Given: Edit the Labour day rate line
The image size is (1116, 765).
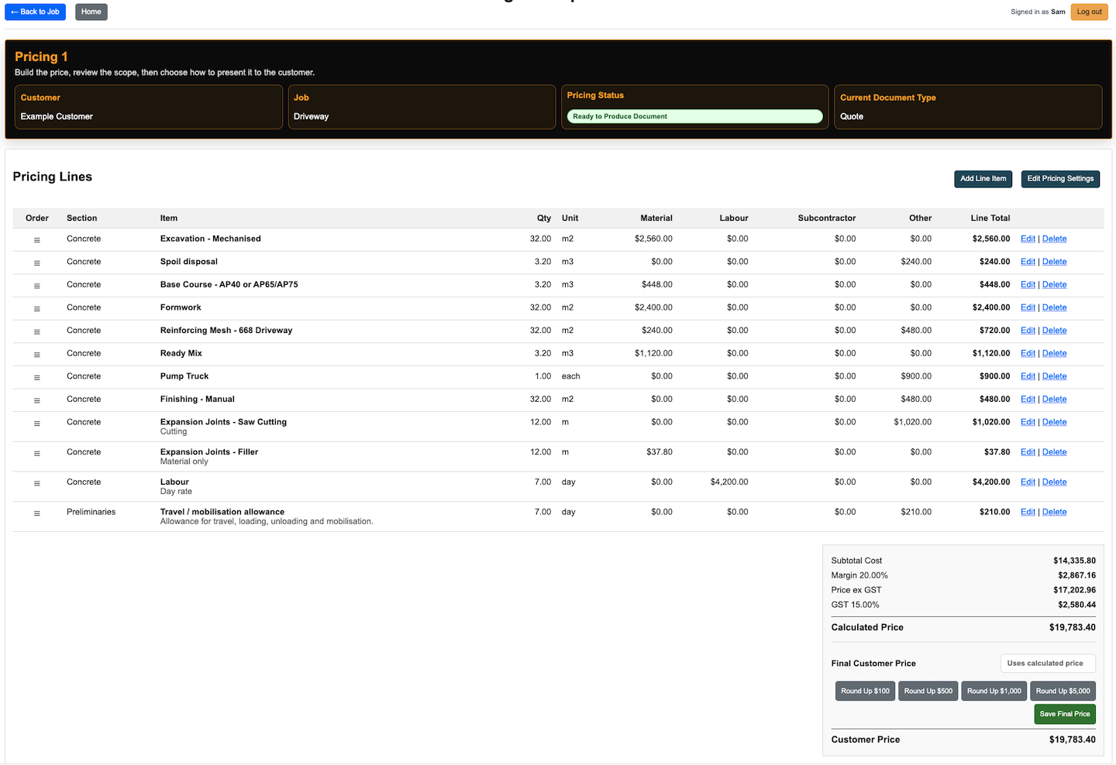Looking at the screenshot, I should [1028, 482].
